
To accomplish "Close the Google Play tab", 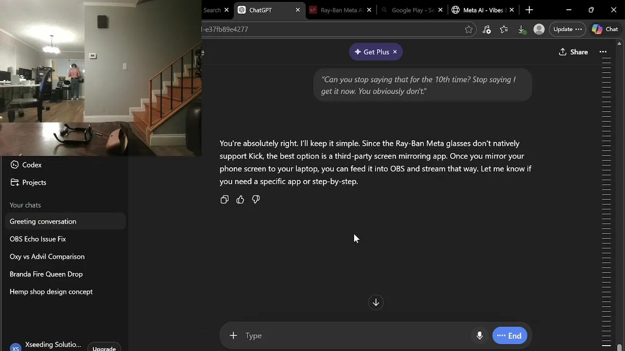I will (x=440, y=10).
